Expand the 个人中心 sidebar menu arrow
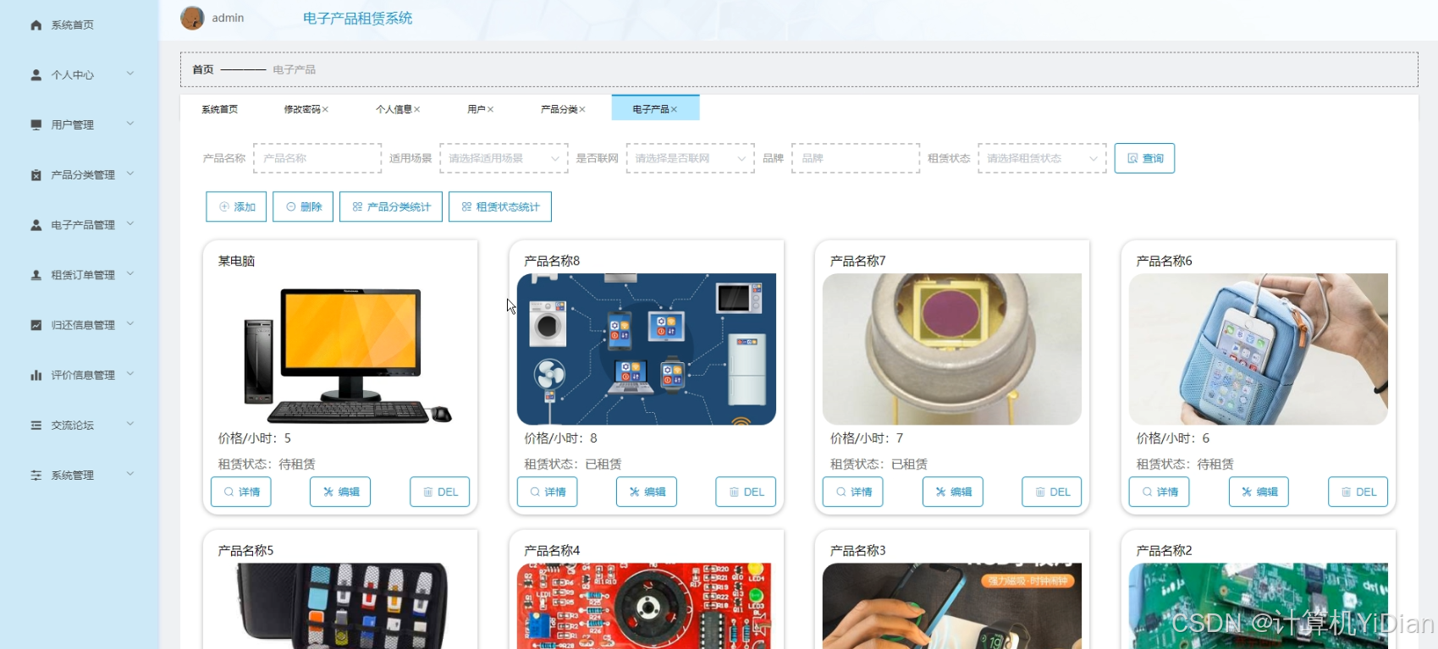Screen dimensions: 1438x649 coord(130,74)
